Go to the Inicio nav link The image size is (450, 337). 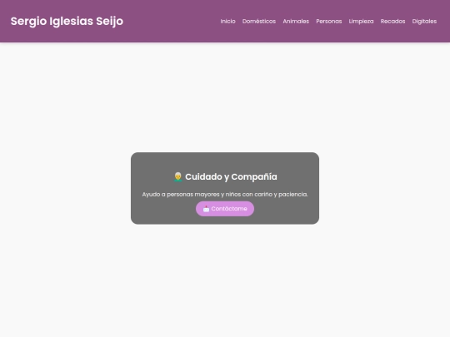227,21
